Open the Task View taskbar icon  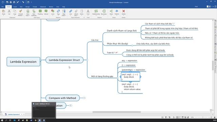pos(10,120)
